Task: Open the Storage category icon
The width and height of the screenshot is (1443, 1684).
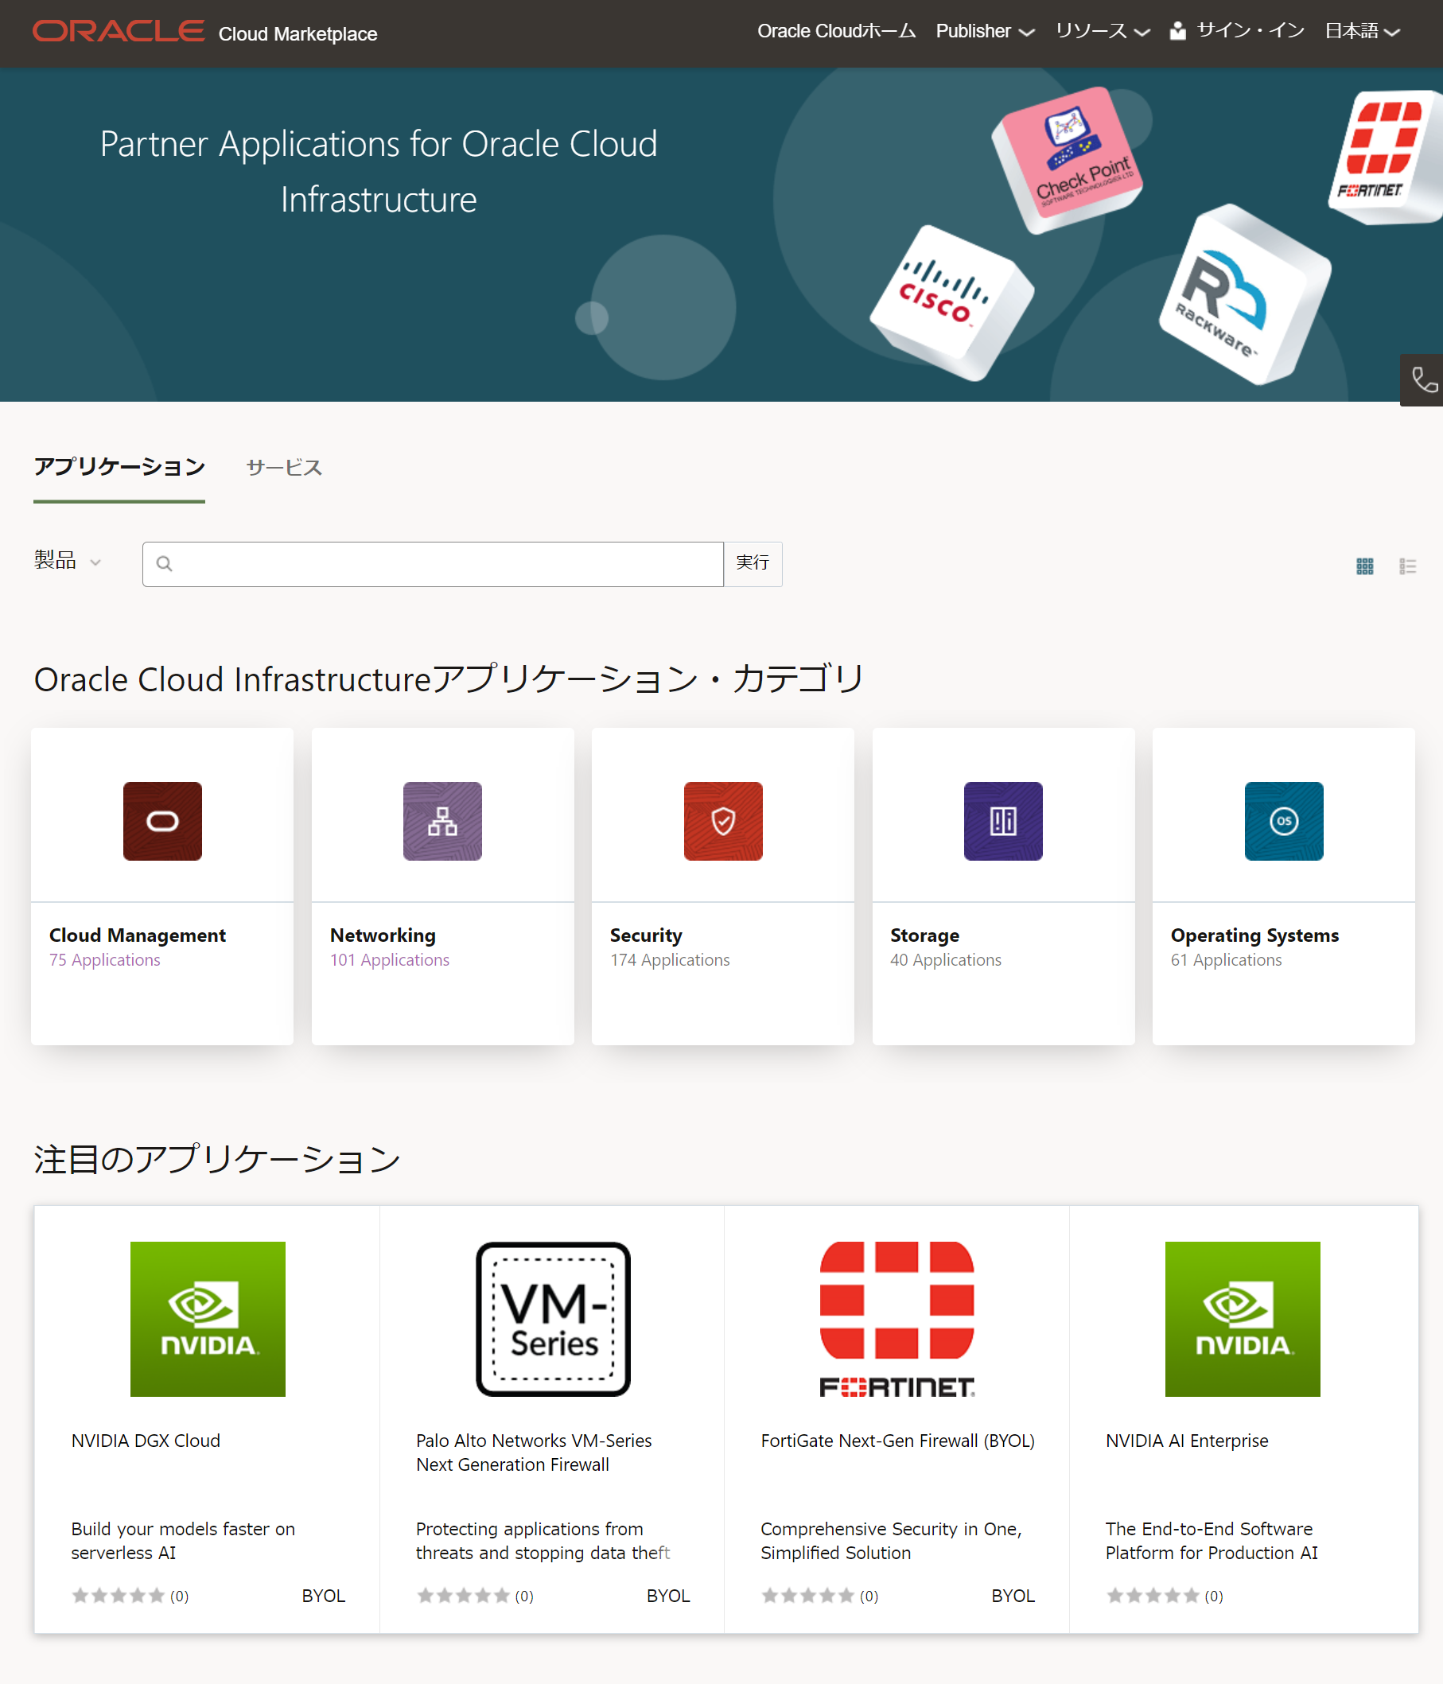Action: [x=1002, y=820]
